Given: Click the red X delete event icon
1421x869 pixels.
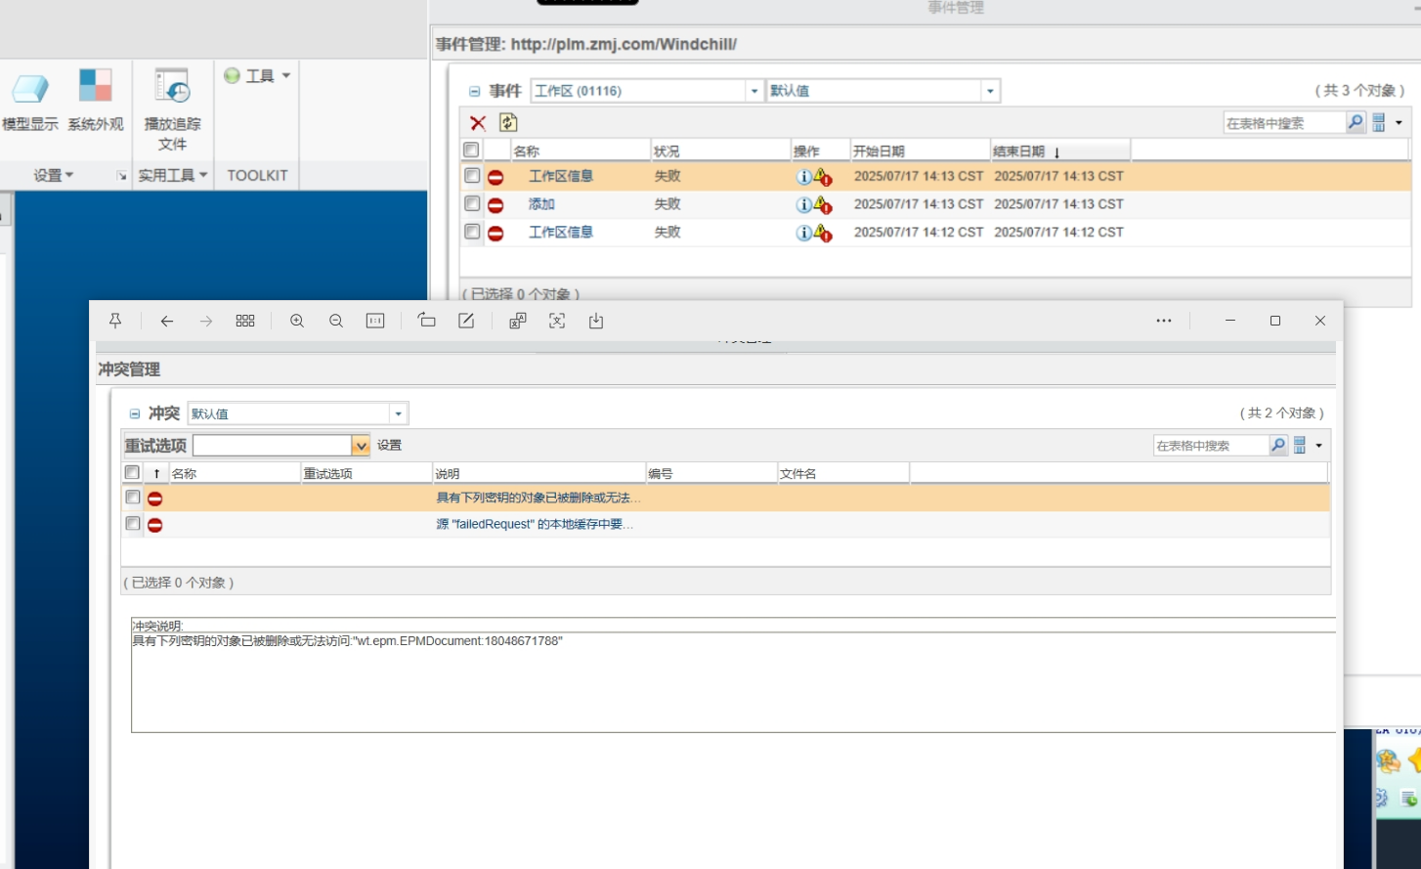Looking at the screenshot, I should click(x=478, y=123).
